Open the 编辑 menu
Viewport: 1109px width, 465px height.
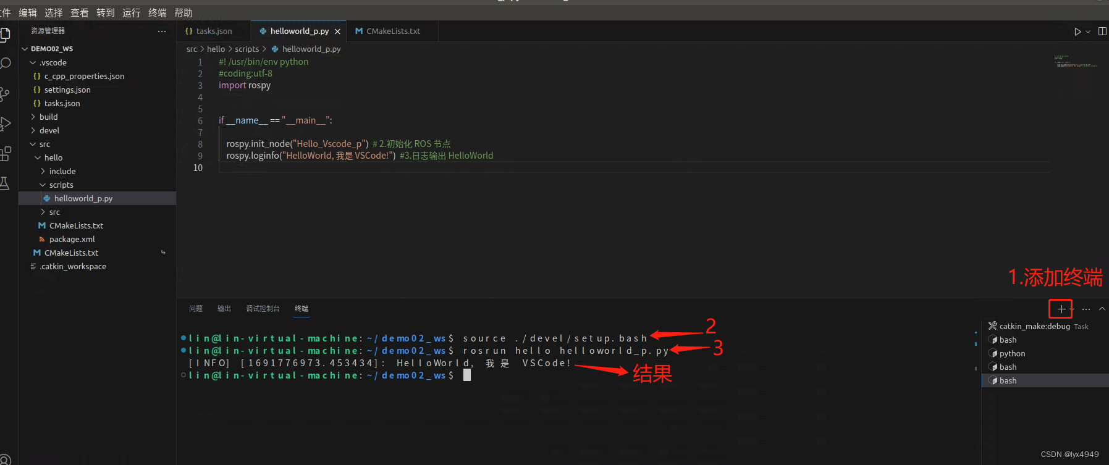coord(28,12)
